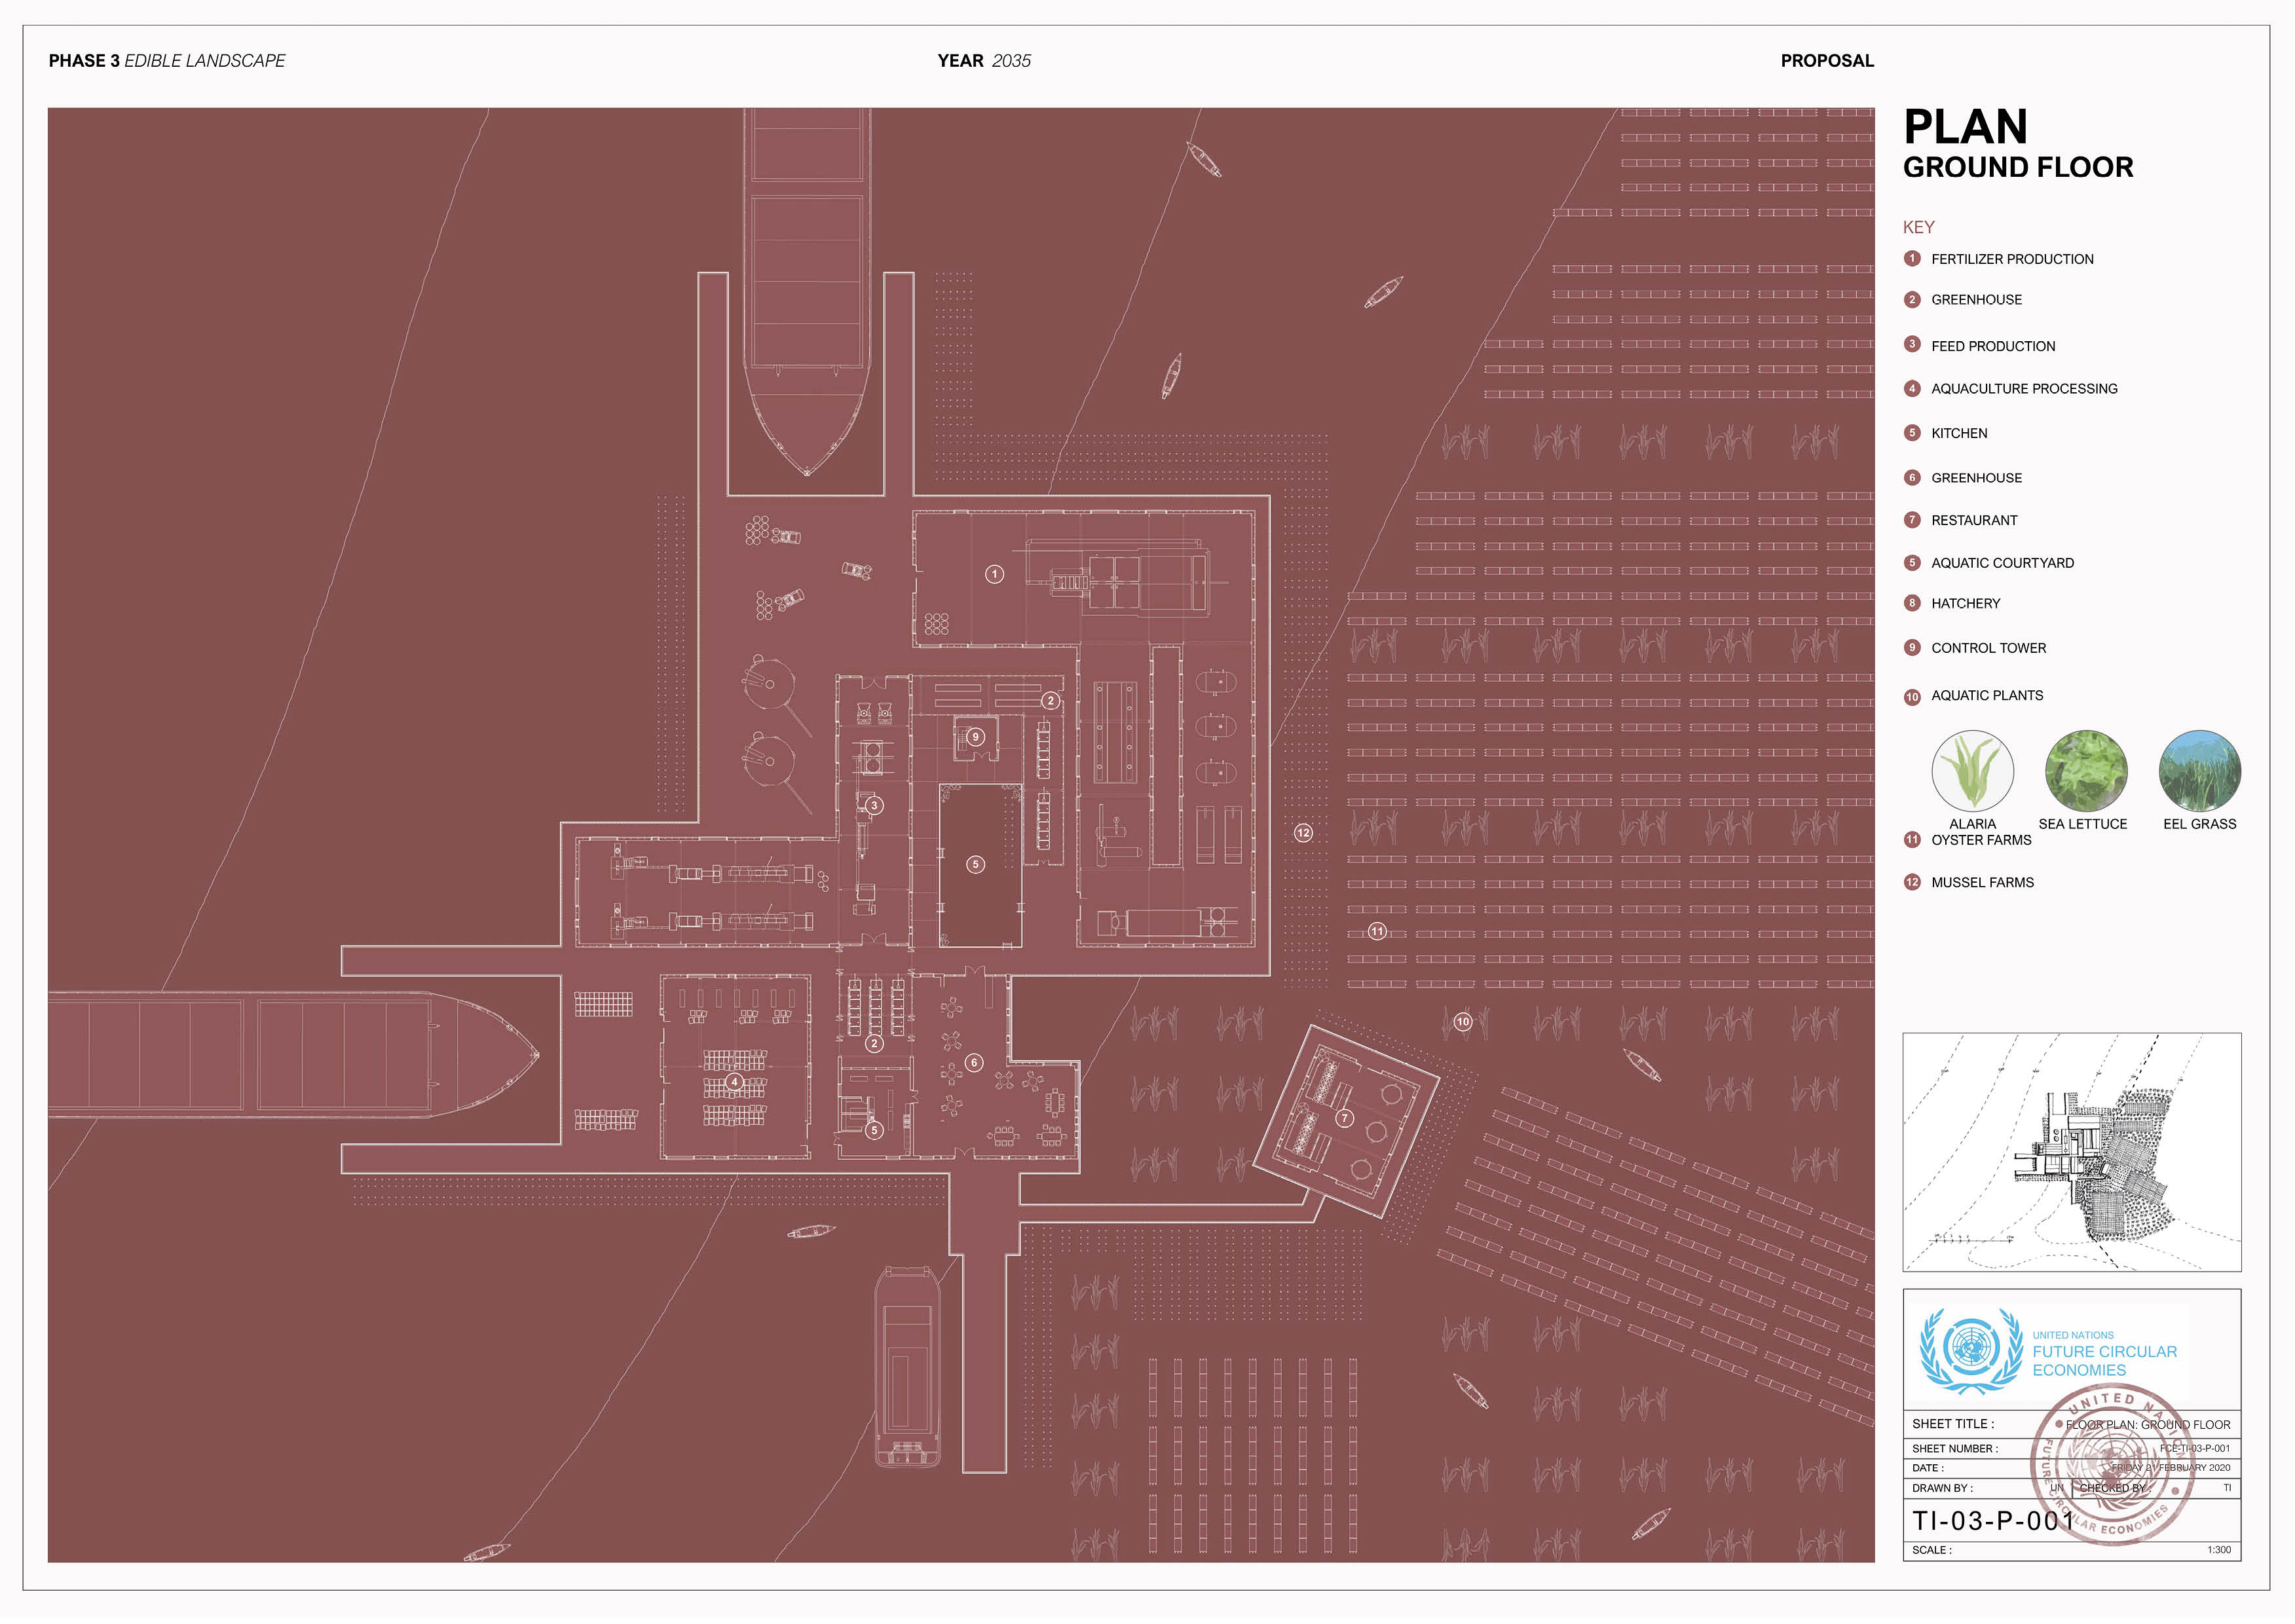Click key marker 9 beside Control Tower
Viewport: 2295px width, 1624px height.
click(1912, 648)
